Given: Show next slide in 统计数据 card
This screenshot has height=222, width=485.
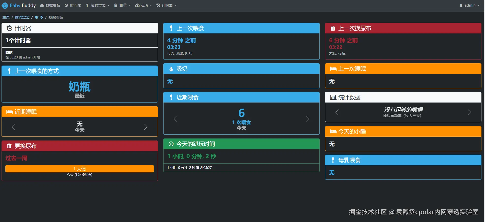Looking at the screenshot, I should click(470, 112).
